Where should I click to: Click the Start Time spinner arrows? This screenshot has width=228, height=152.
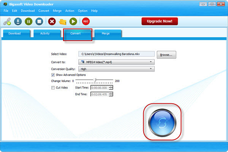pos(111,88)
